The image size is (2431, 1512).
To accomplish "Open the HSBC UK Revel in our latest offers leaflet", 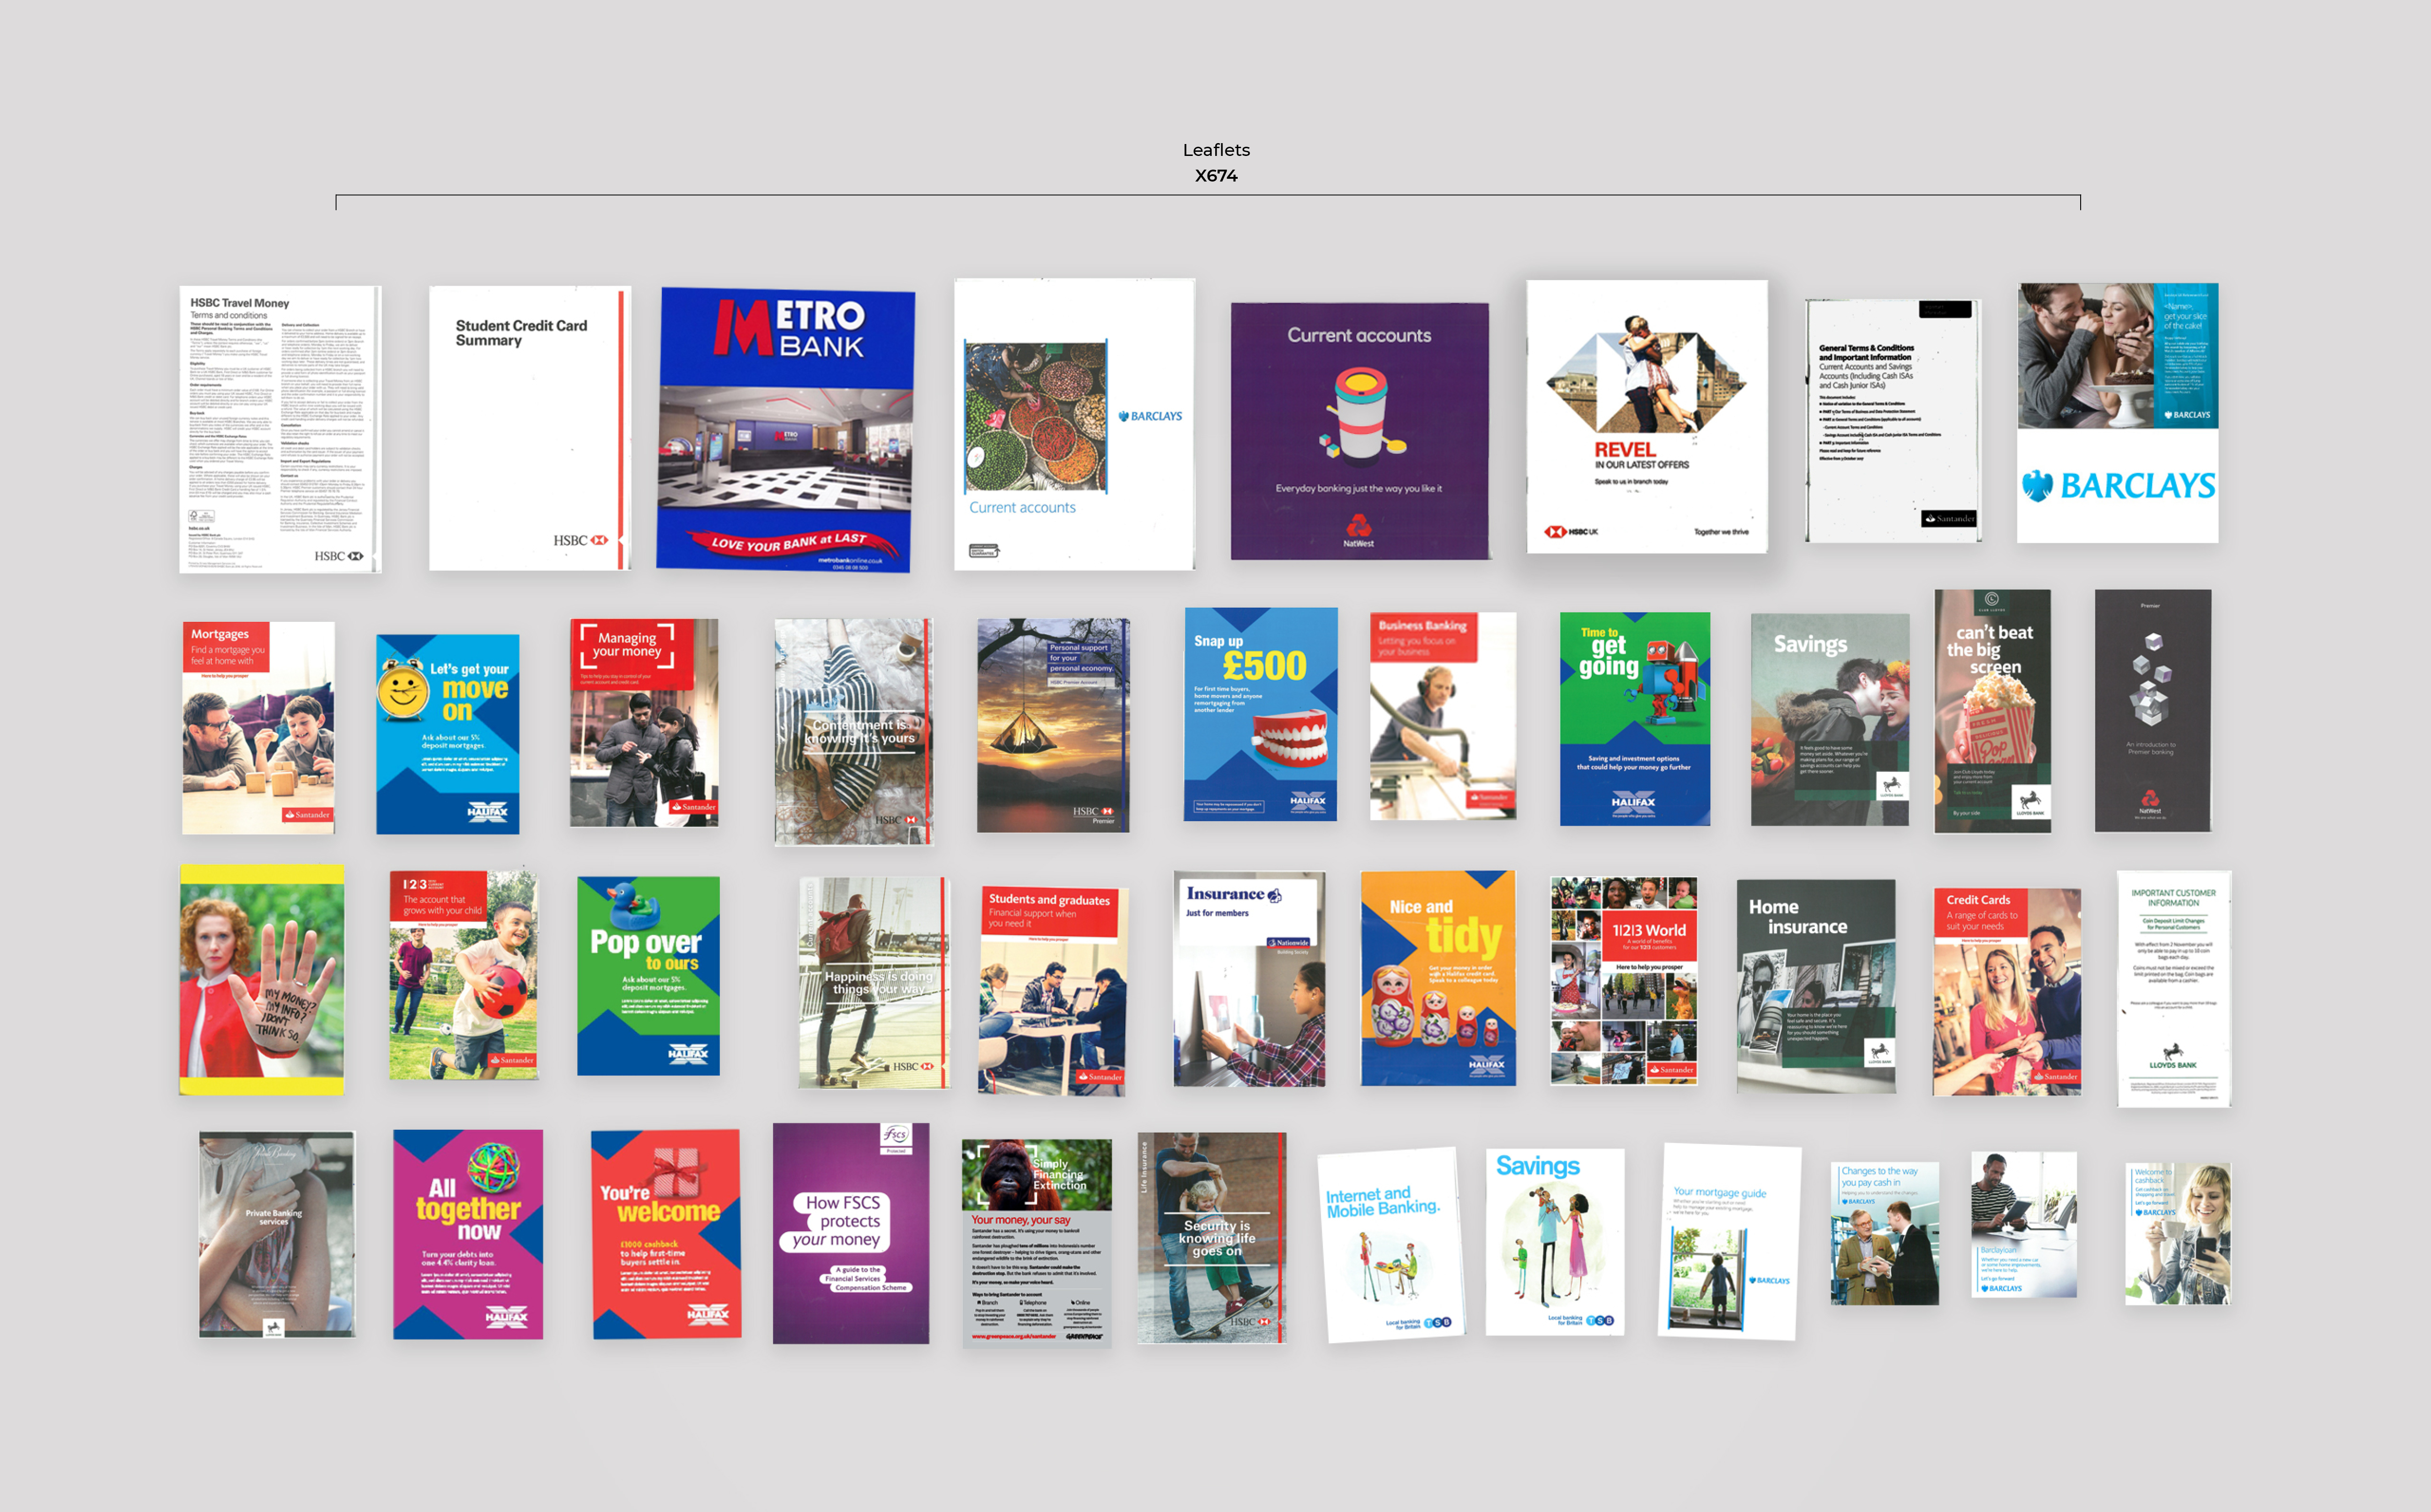I will point(1647,416).
